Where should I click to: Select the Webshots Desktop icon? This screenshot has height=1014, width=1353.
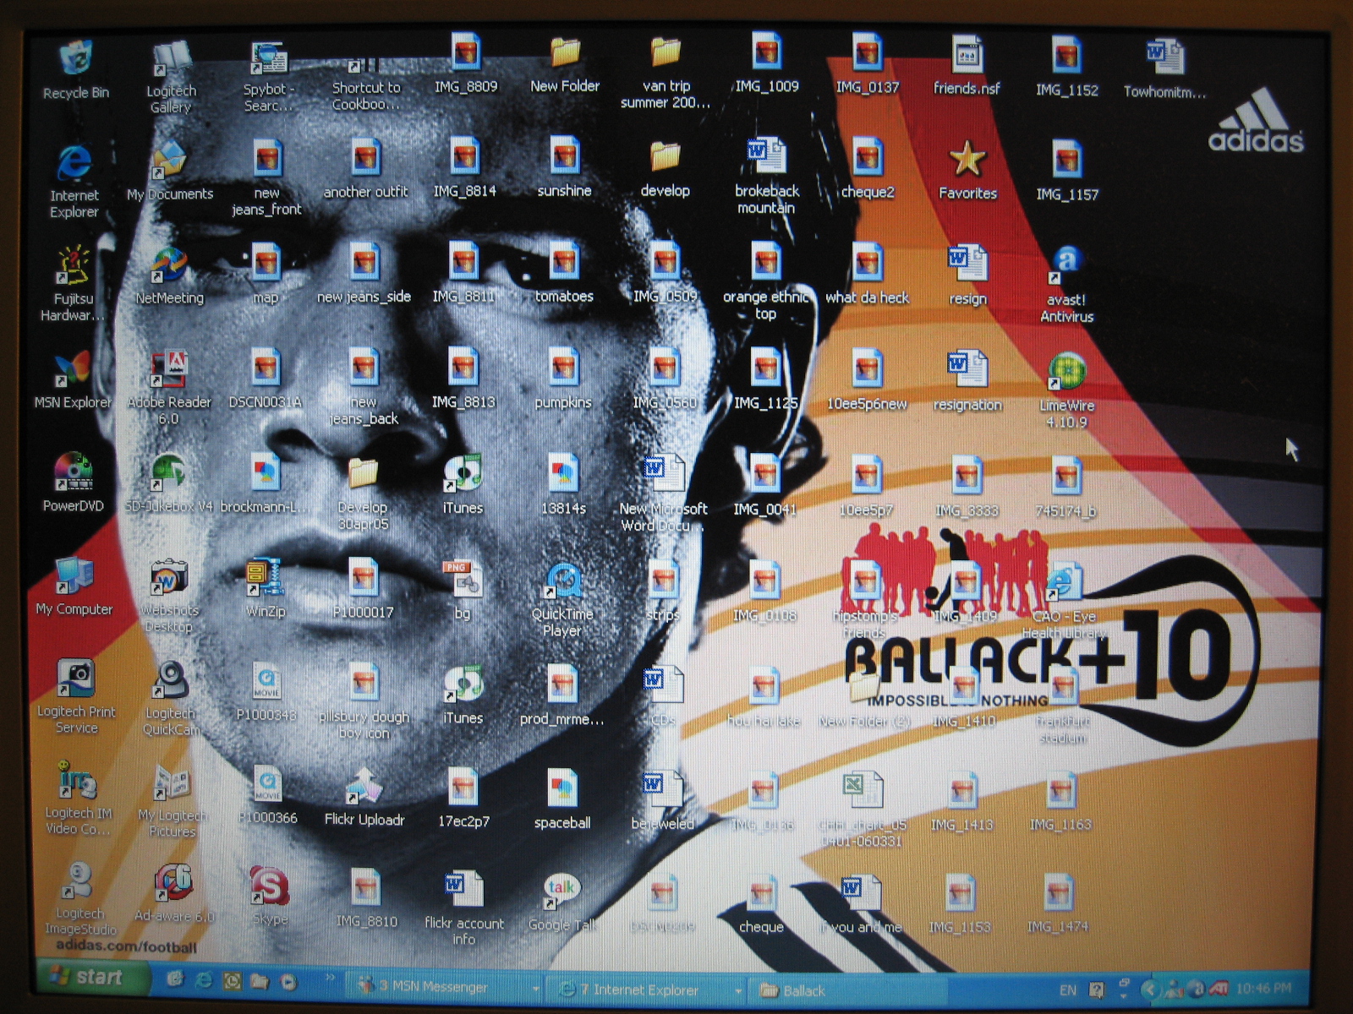(x=169, y=577)
